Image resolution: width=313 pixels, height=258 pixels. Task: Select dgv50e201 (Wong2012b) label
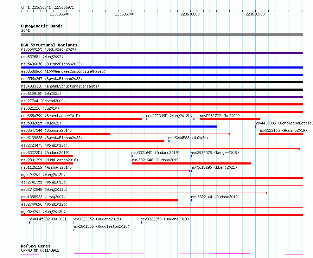click(x=43, y=212)
